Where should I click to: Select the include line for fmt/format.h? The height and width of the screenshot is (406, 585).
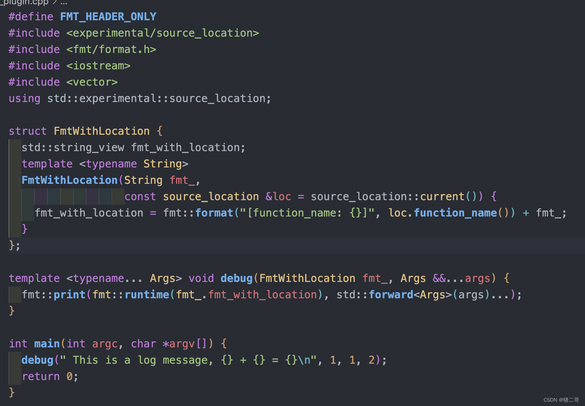(x=82, y=49)
